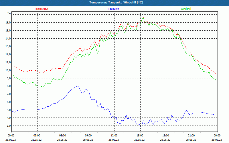The width and height of the screenshot is (229, 143).
Task: Select the blue 'Taupunkt' legend label
Action: click(114, 9)
